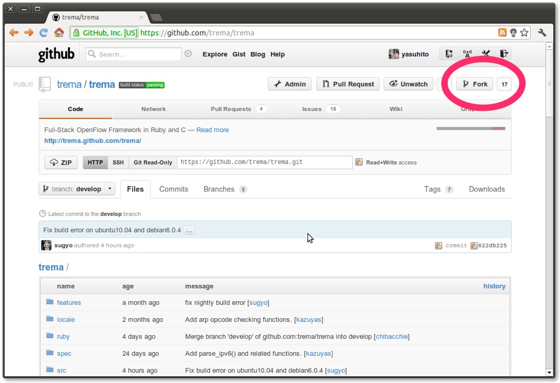Follow the Read more link

tap(212, 130)
